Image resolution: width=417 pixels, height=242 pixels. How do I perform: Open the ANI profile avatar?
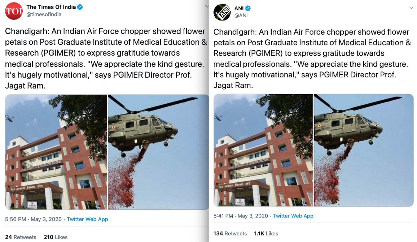[x=222, y=12]
